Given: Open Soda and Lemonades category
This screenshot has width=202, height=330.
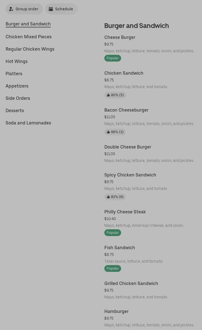Looking at the screenshot, I should tap(28, 123).
